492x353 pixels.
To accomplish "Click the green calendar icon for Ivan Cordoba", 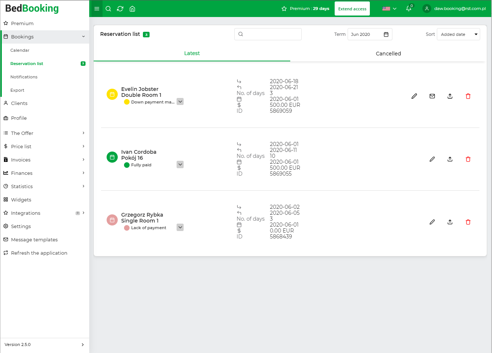I will (112, 157).
